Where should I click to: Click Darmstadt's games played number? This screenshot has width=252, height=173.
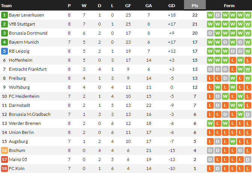coord(69,105)
